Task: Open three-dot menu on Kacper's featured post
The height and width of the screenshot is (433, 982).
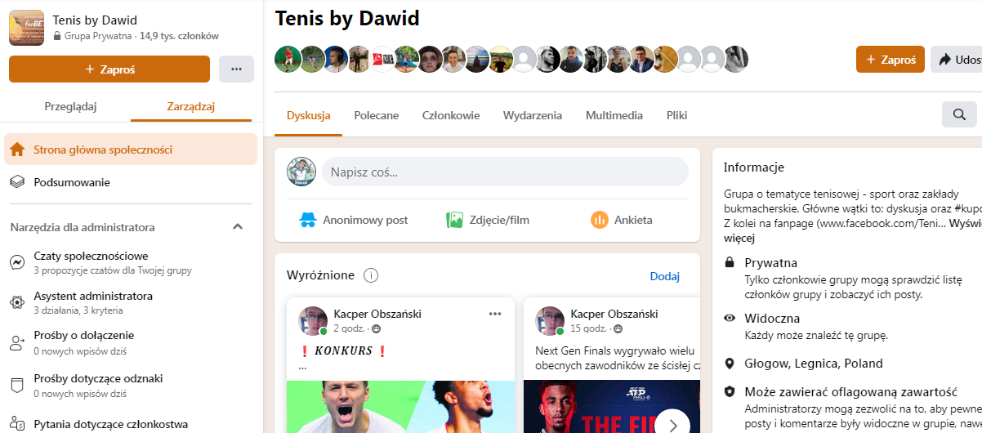Action: tap(495, 314)
